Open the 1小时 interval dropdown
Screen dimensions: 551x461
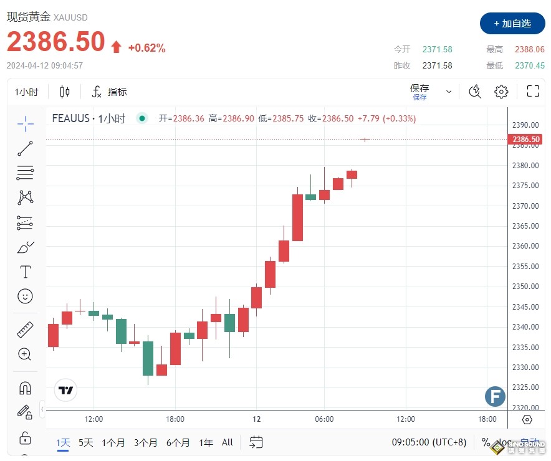[26, 92]
